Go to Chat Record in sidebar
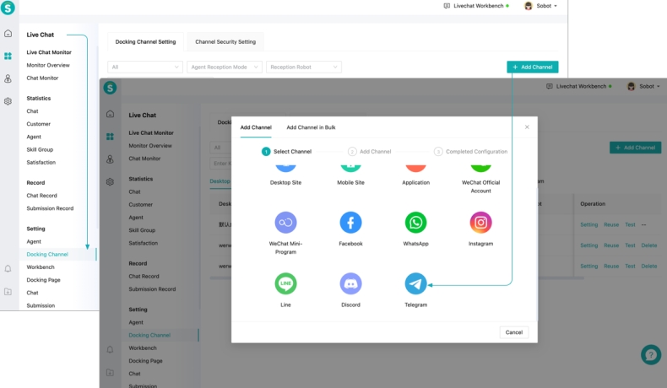667x388 pixels. pos(42,196)
